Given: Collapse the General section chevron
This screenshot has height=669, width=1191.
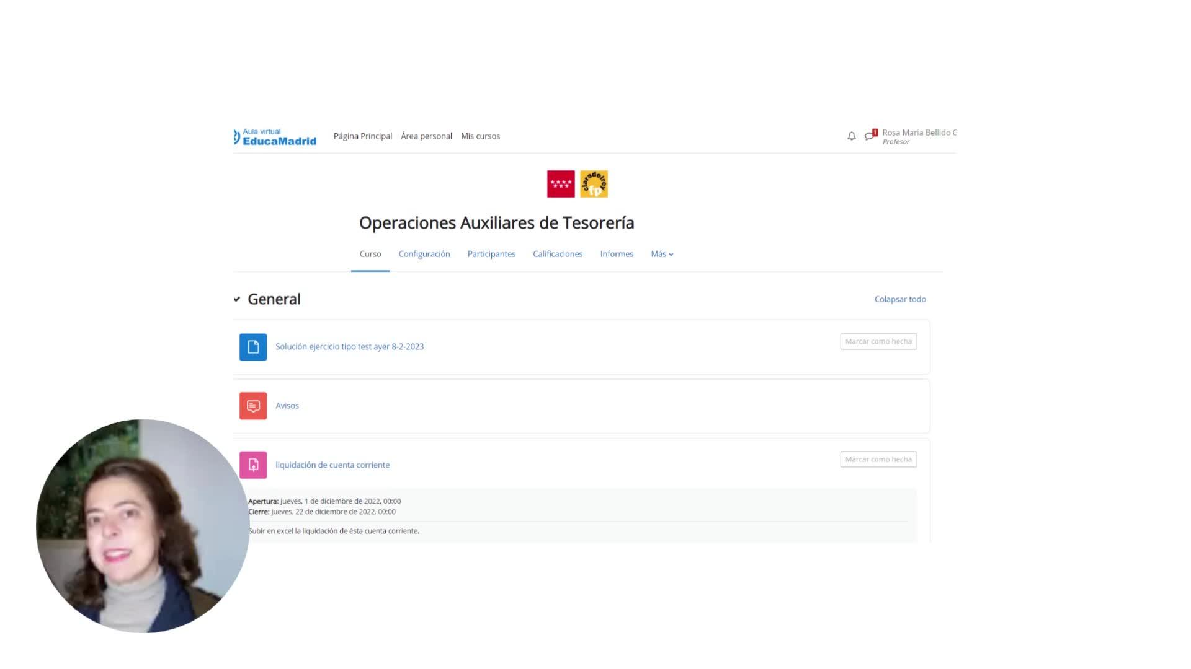Looking at the screenshot, I should tap(237, 299).
